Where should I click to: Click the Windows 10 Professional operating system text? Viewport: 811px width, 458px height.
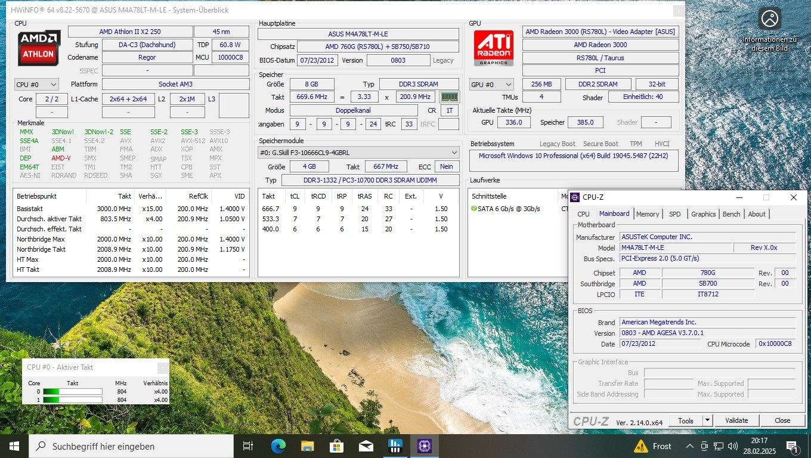point(573,156)
